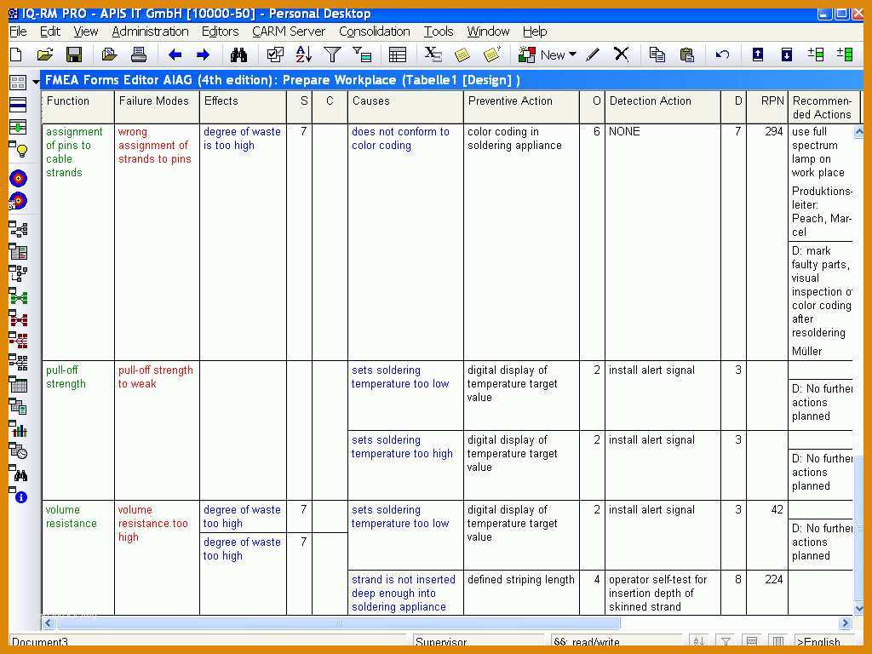Open the CARM Server menu
872x654 pixels.
point(289,32)
